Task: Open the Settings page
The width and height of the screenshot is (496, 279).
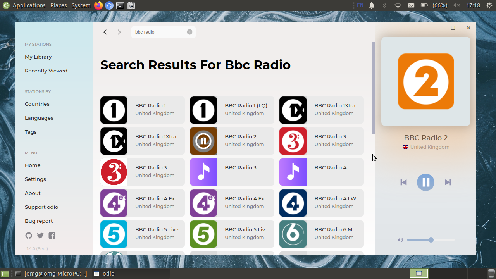Action: 35,179
